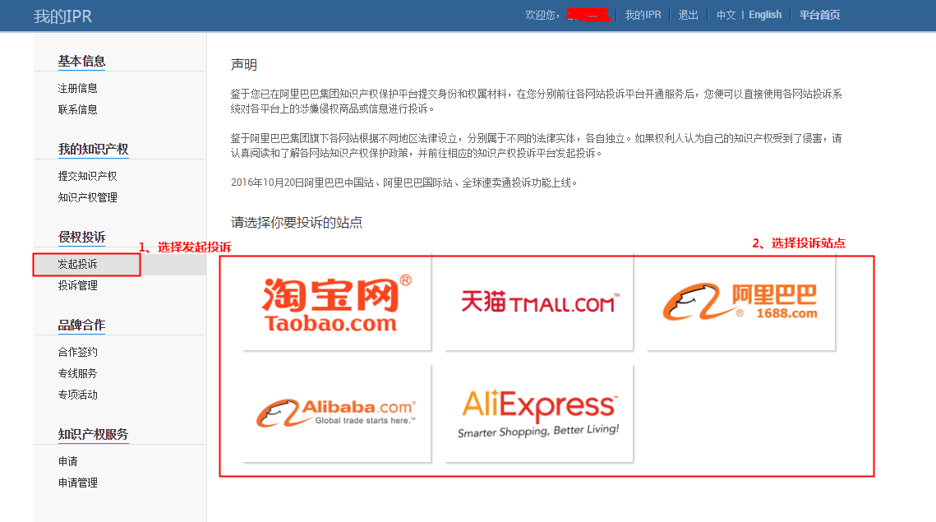The width and height of the screenshot is (936, 522).
Task: Go to 平台首页 in the header
Action: pyautogui.click(x=819, y=15)
